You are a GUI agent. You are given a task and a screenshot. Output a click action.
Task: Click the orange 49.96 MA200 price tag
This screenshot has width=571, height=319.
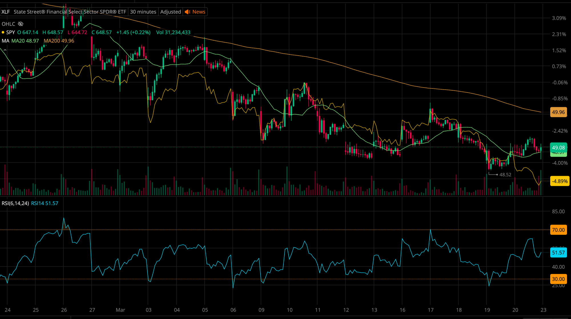[558, 112]
